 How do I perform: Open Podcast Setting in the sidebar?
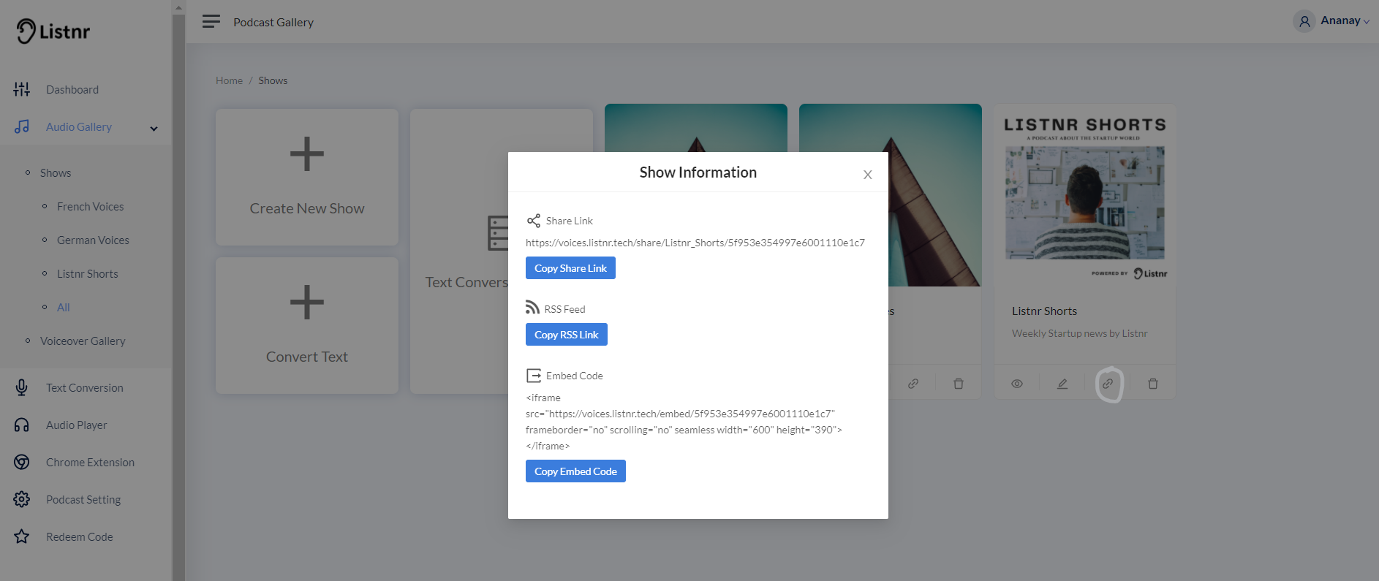(83, 499)
